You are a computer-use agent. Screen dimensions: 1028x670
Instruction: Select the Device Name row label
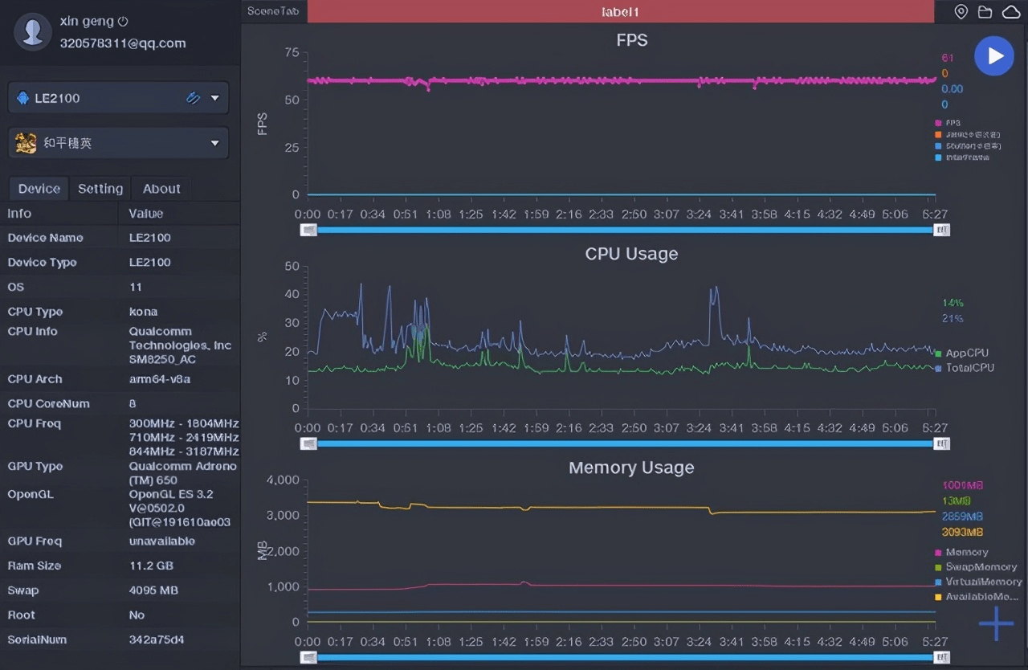point(45,238)
